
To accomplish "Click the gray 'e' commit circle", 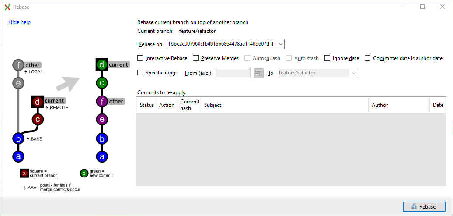I will tap(18, 83).
